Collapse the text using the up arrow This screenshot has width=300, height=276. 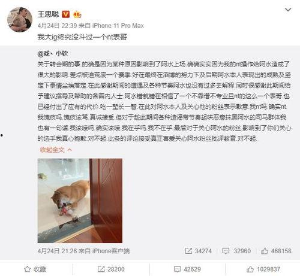click(x=70, y=150)
